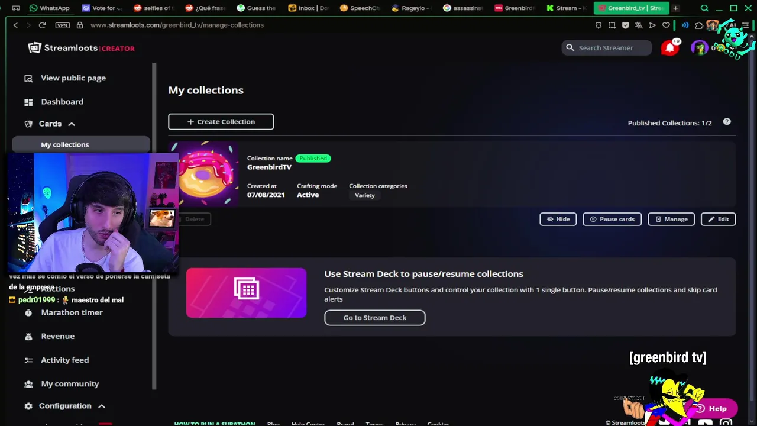This screenshot has height=426, width=757.
Task: Click the Create Collection button
Action: click(x=221, y=122)
